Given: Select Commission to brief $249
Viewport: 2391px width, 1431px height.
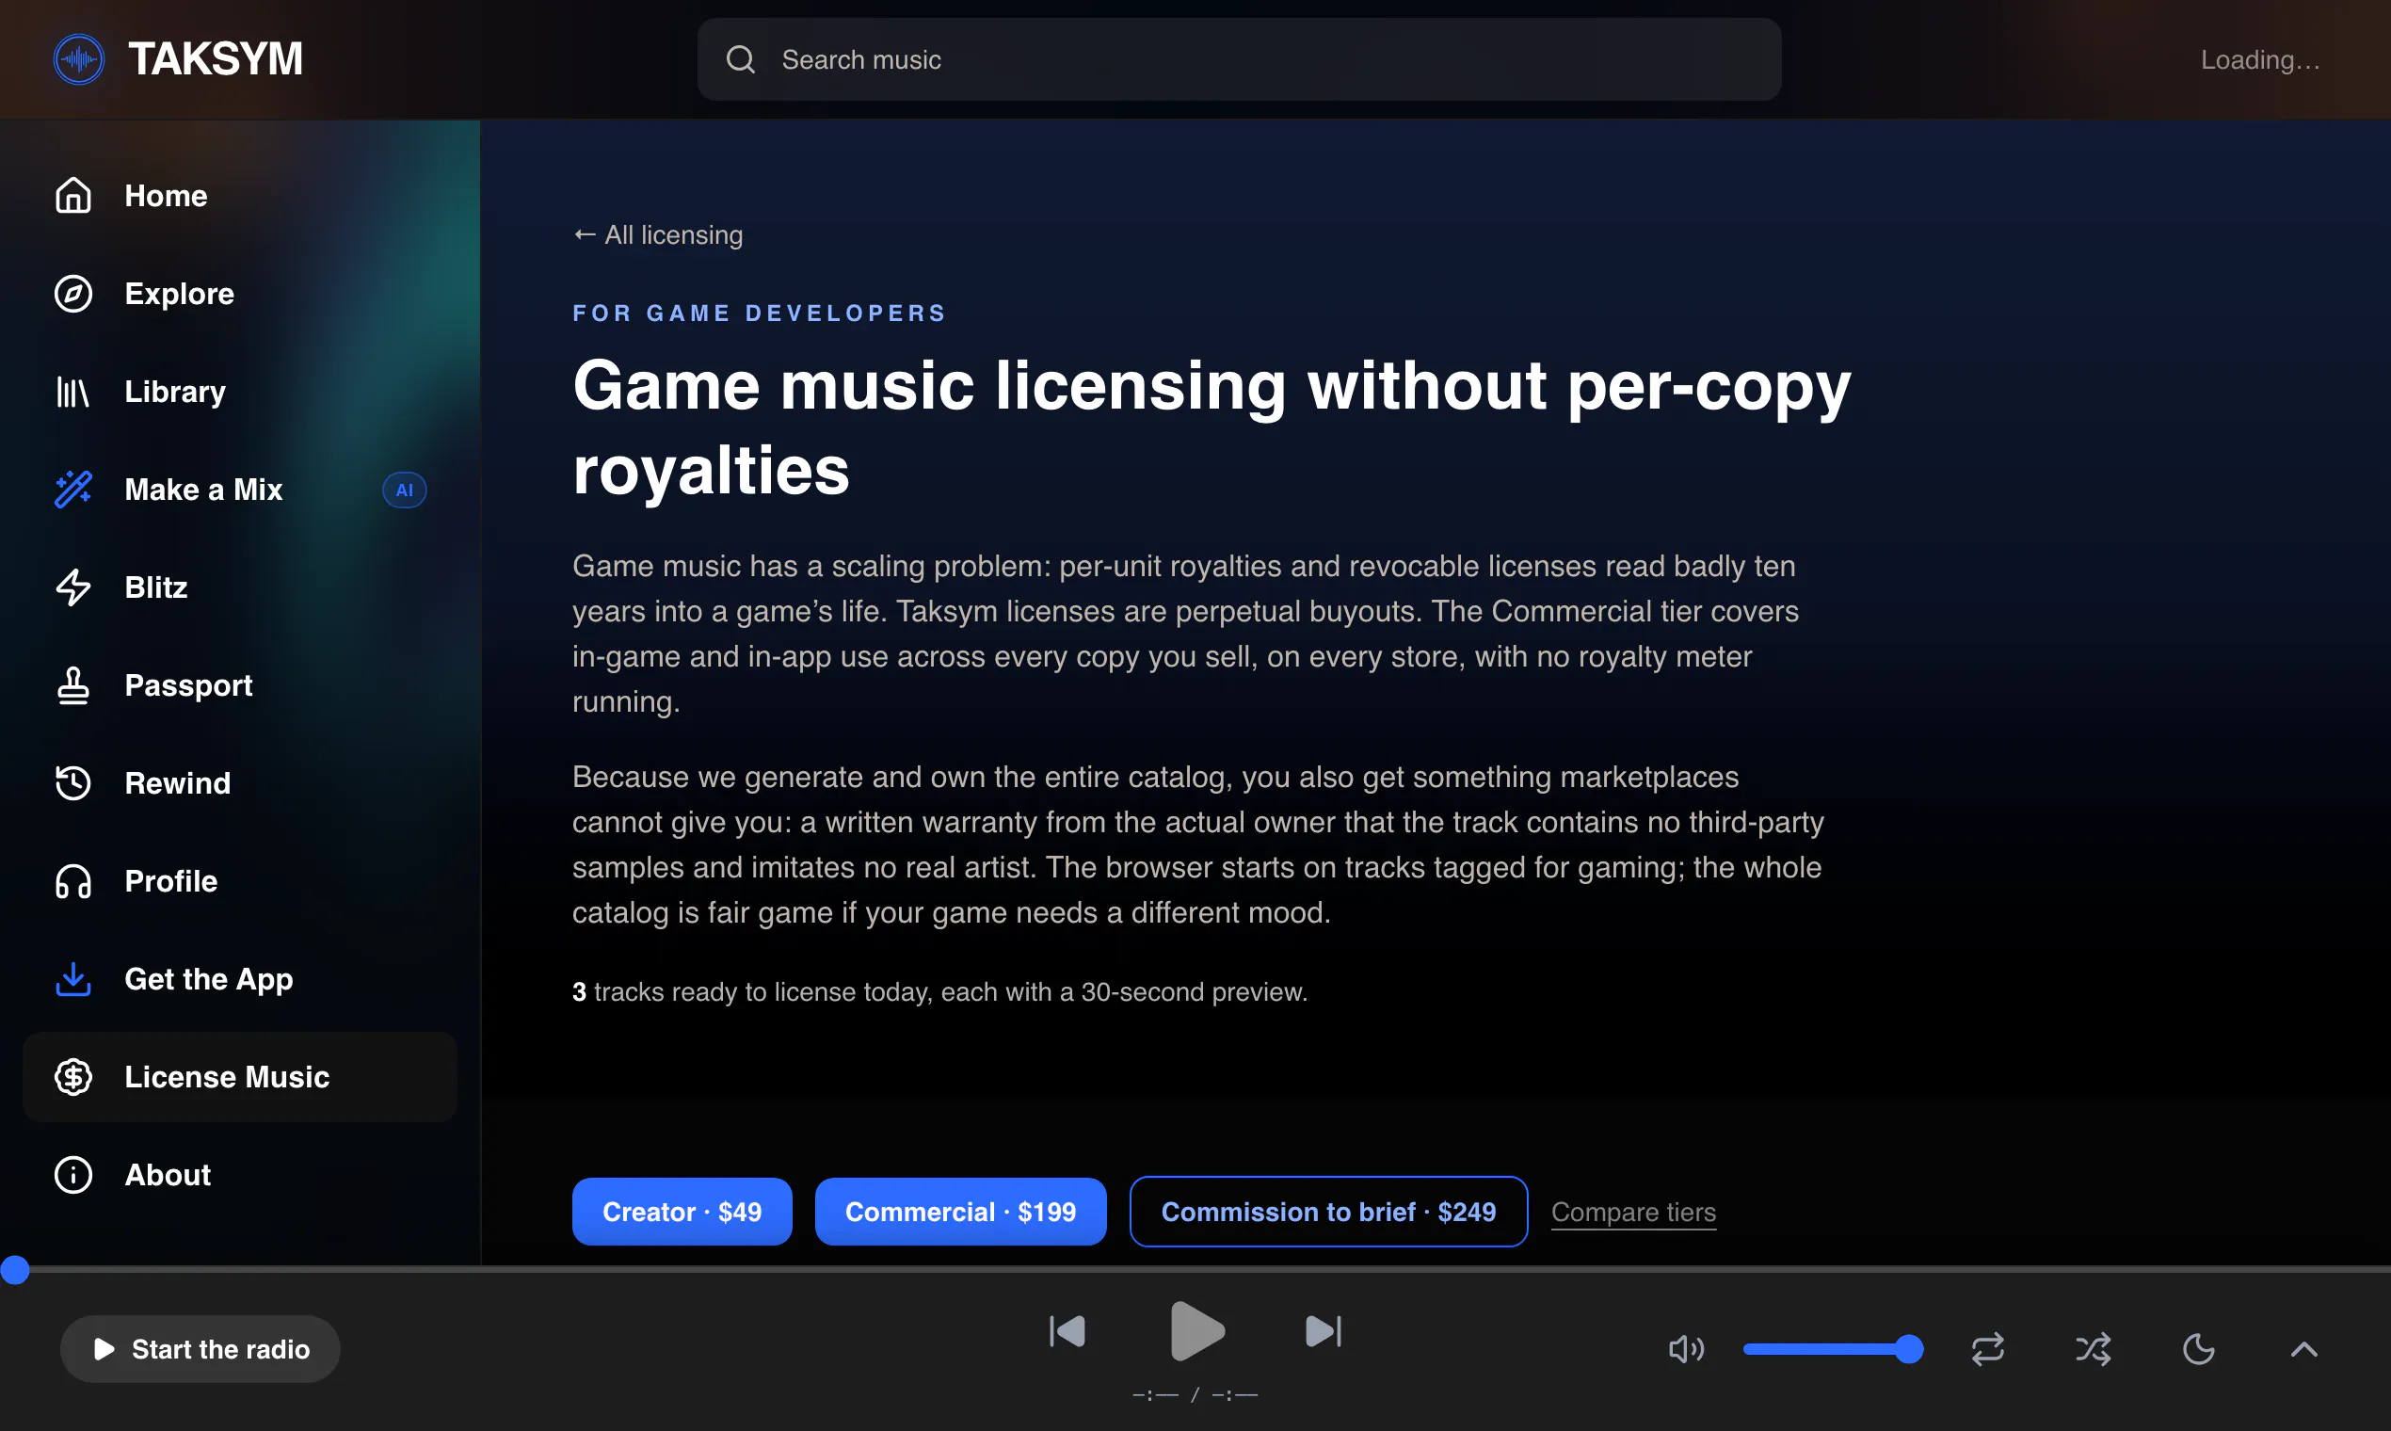Looking at the screenshot, I should pos(1328,1212).
